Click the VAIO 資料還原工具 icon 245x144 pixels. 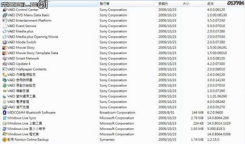(5, 96)
